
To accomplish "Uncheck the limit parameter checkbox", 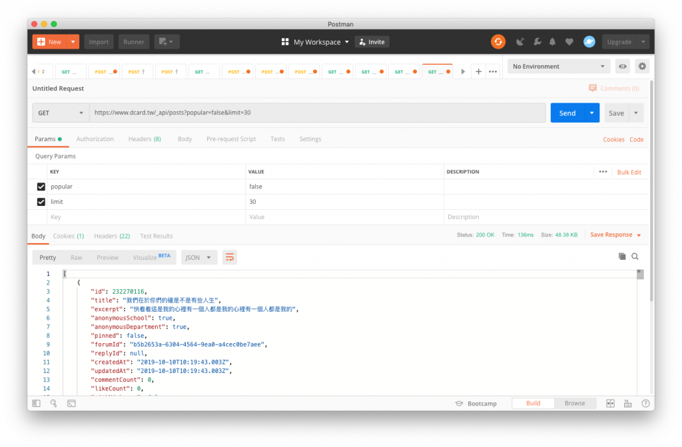I will (41, 202).
